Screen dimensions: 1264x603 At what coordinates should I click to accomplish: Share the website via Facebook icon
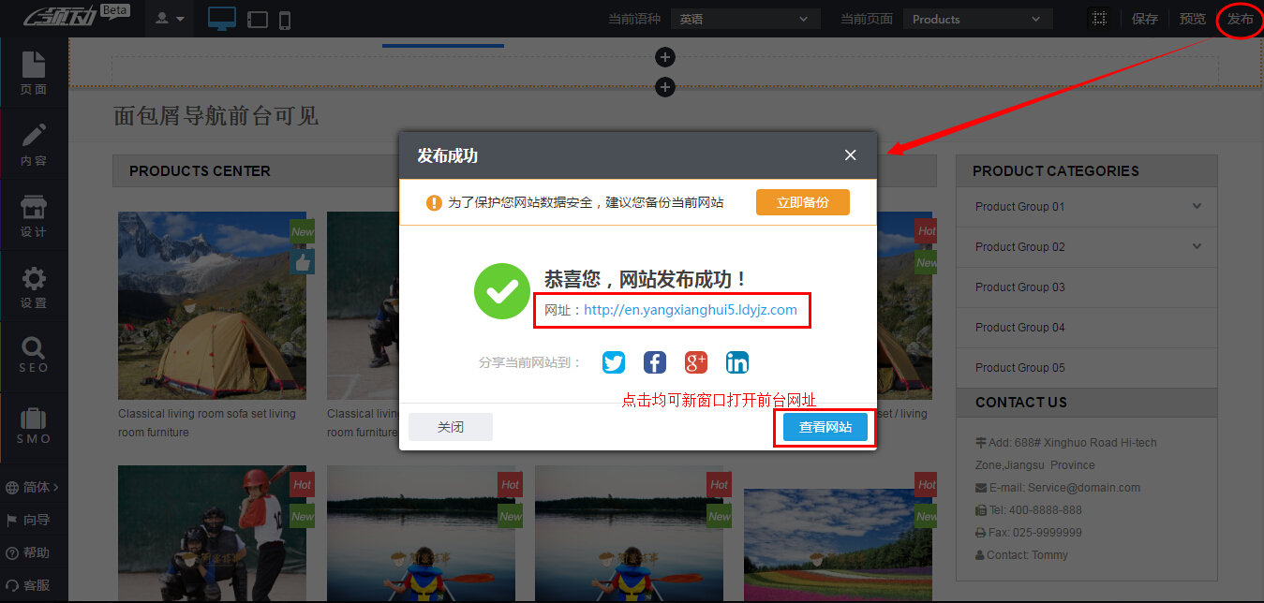[654, 362]
